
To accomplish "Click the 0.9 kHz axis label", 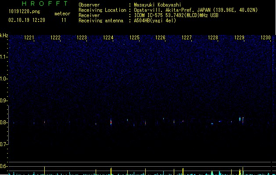I will coord(4,101).
